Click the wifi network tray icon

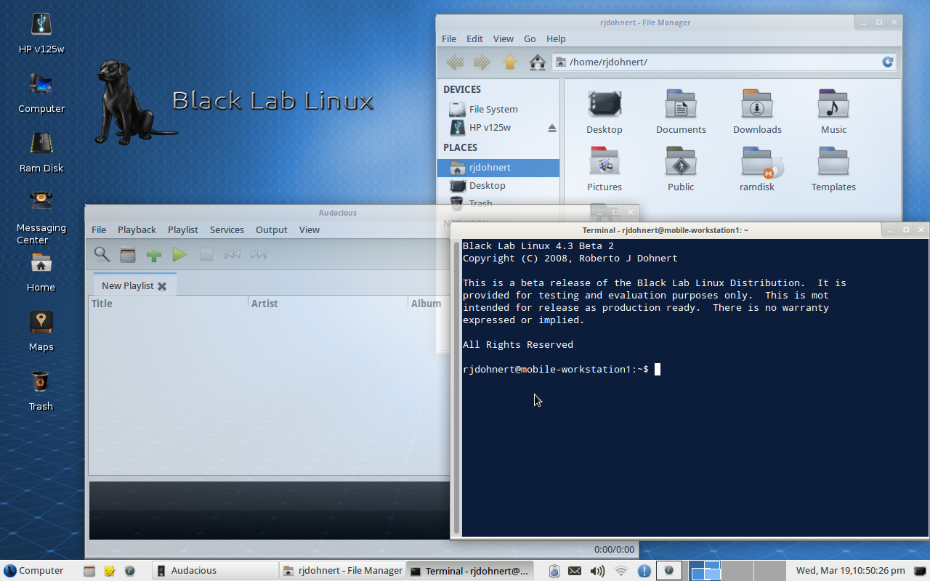click(620, 571)
